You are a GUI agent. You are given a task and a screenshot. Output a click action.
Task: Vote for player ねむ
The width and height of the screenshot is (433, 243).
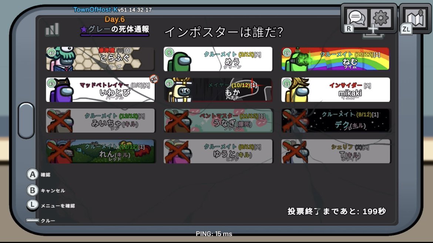336,59
